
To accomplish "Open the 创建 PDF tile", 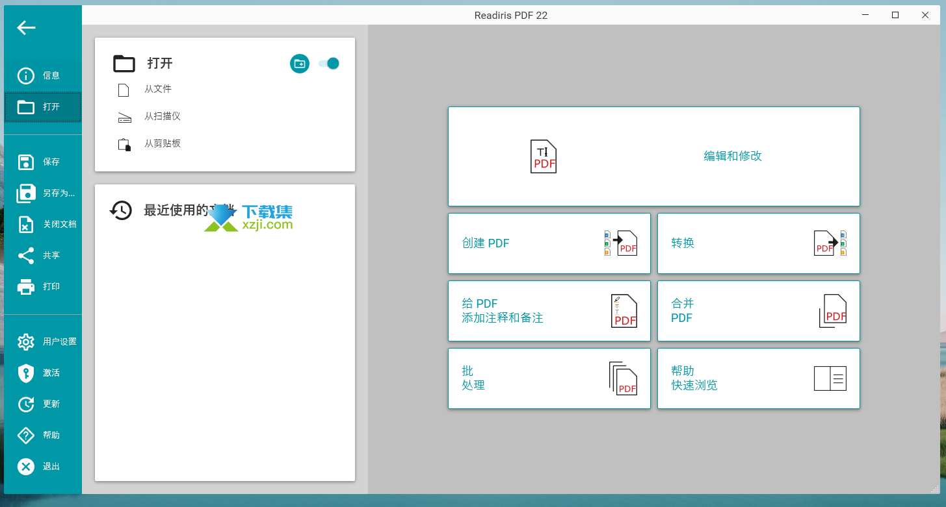I will coord(549,243).
